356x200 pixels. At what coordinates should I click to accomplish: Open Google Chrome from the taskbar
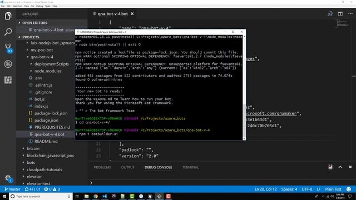tap(96, 196)
